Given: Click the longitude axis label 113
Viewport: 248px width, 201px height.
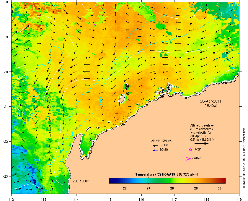Looking at the screenshot, I should 44,199.
